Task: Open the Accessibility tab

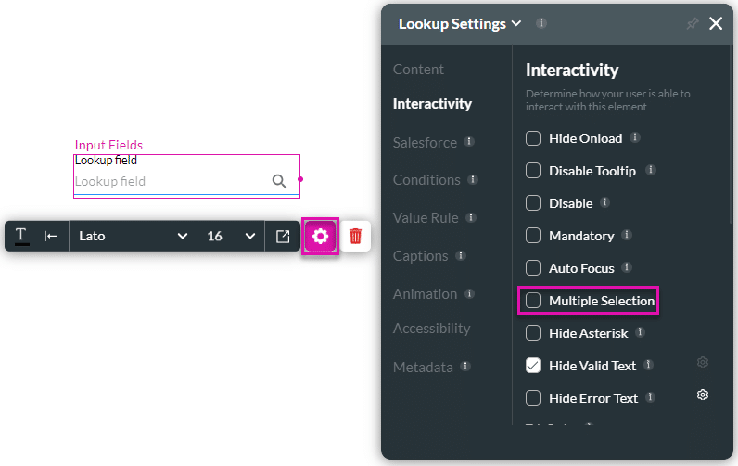Action: coord(432,329)
